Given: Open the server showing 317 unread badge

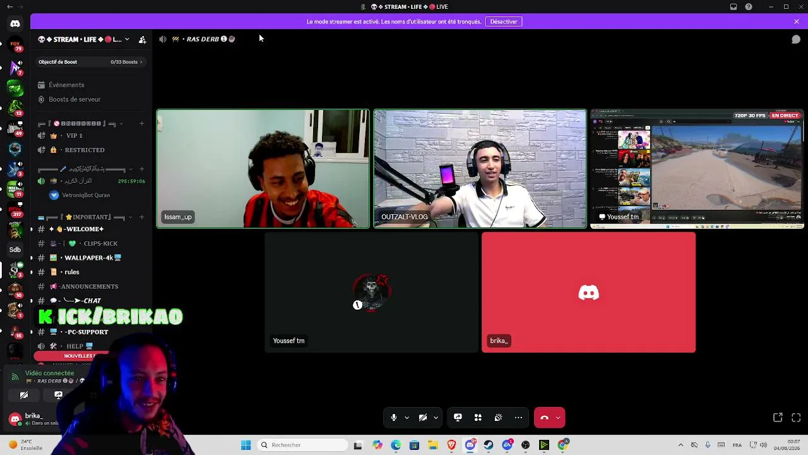Looking at the screenshot, I should point(15,210).
